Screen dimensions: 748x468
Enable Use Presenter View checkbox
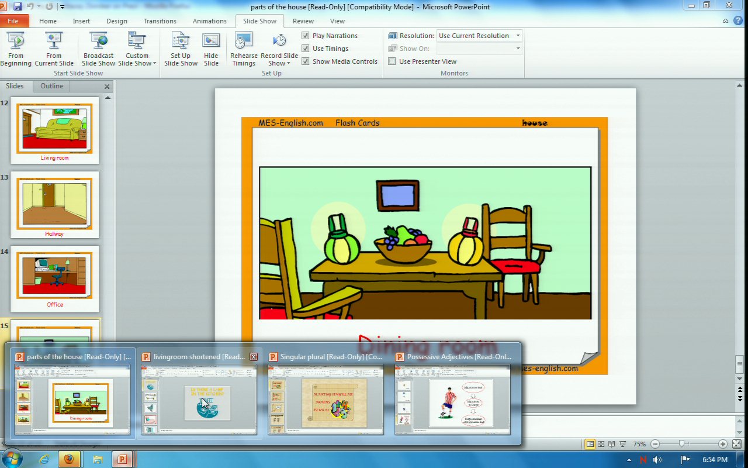[x=392, y=61]
